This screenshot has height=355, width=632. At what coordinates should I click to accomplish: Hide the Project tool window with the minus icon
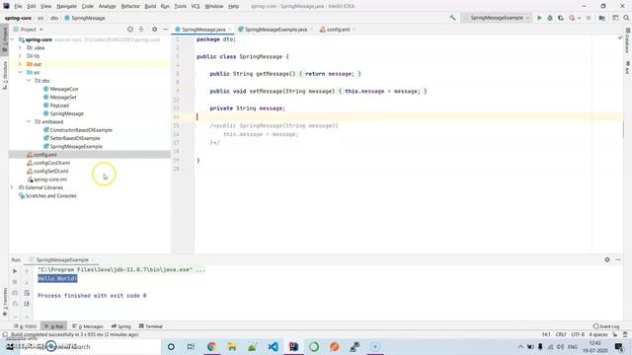click(x=165, y=30)
